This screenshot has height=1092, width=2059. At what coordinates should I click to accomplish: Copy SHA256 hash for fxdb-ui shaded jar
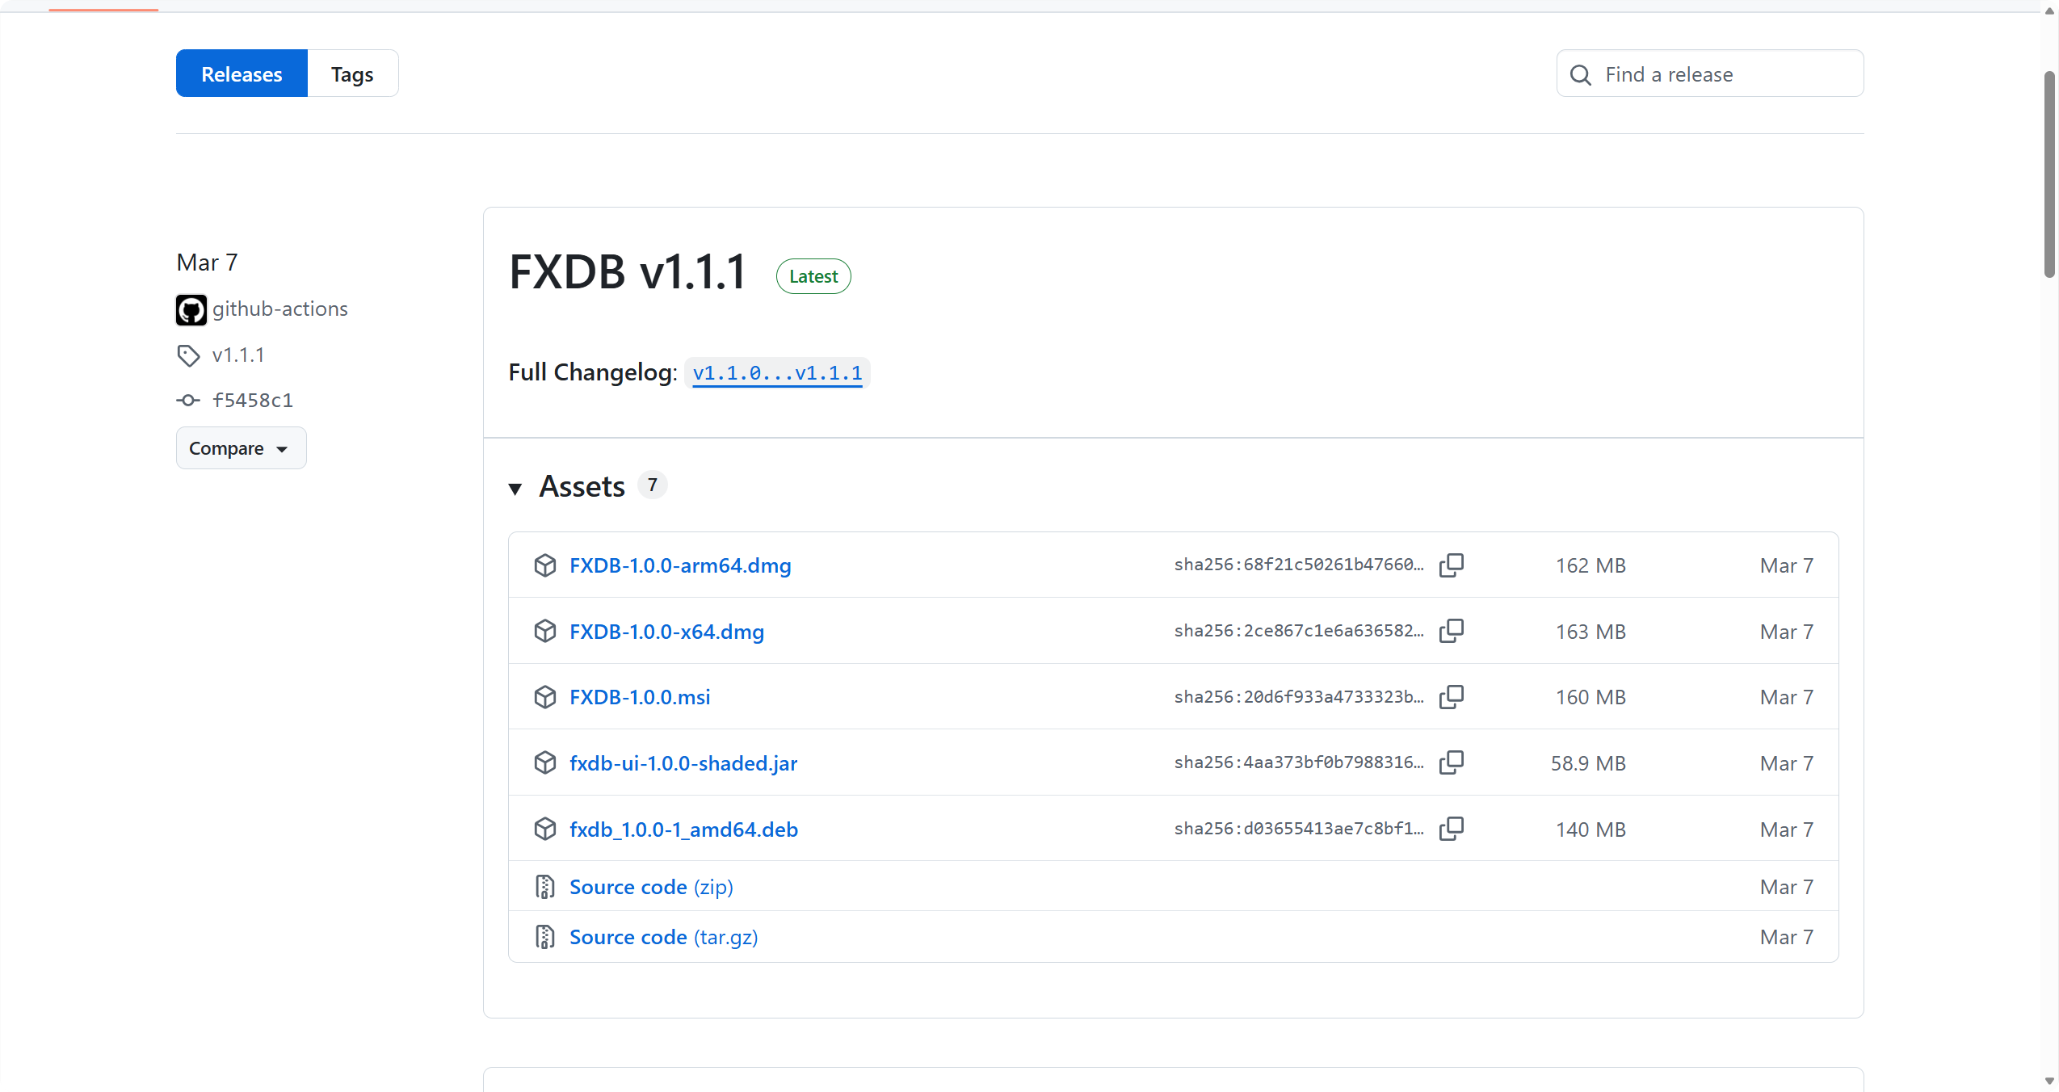click(1451, 762)
